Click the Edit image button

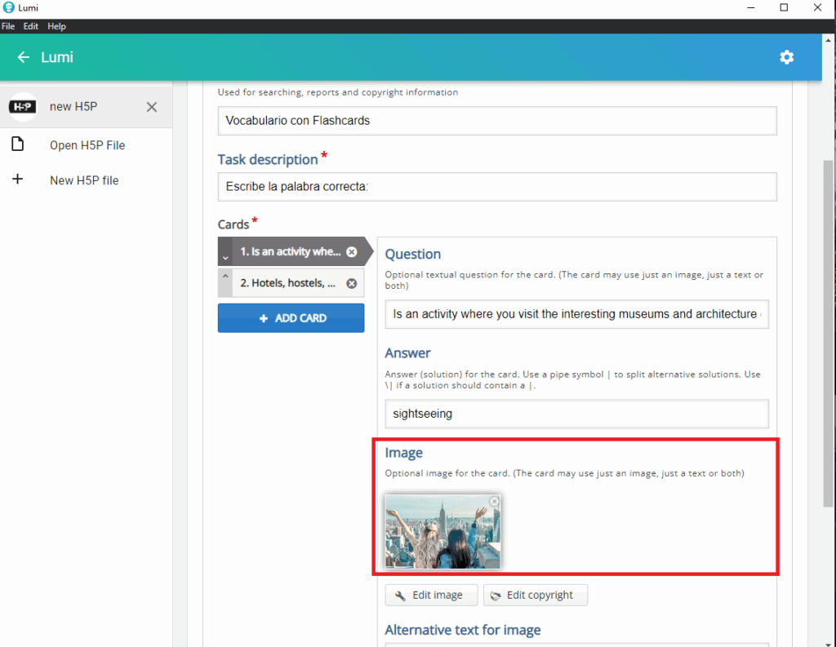click(430, 595)
